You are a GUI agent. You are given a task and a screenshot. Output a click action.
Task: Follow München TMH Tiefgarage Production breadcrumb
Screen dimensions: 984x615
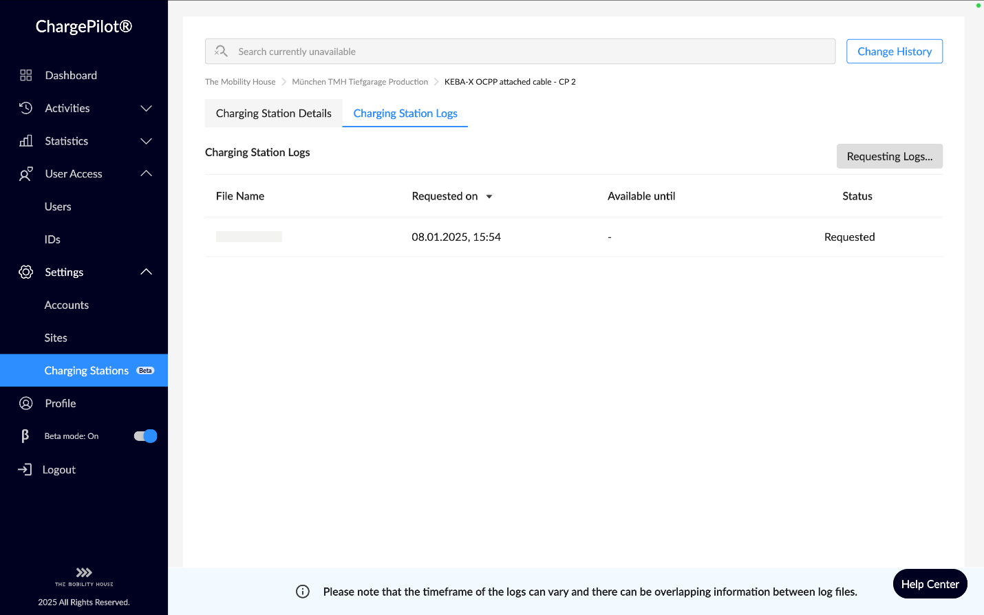coord(360,82)
